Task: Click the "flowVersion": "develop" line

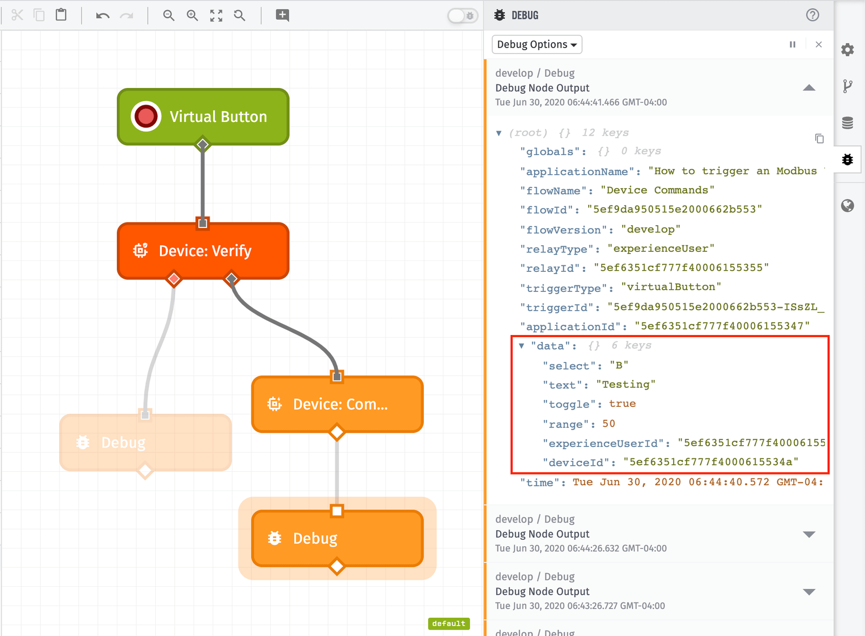Action: coord(600,229)
